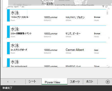Image resolution: width=112 pixels, height=91 pixels.
Task: Toggle the asc sort order
Action: pyautogui.click(x=23, y=7)
